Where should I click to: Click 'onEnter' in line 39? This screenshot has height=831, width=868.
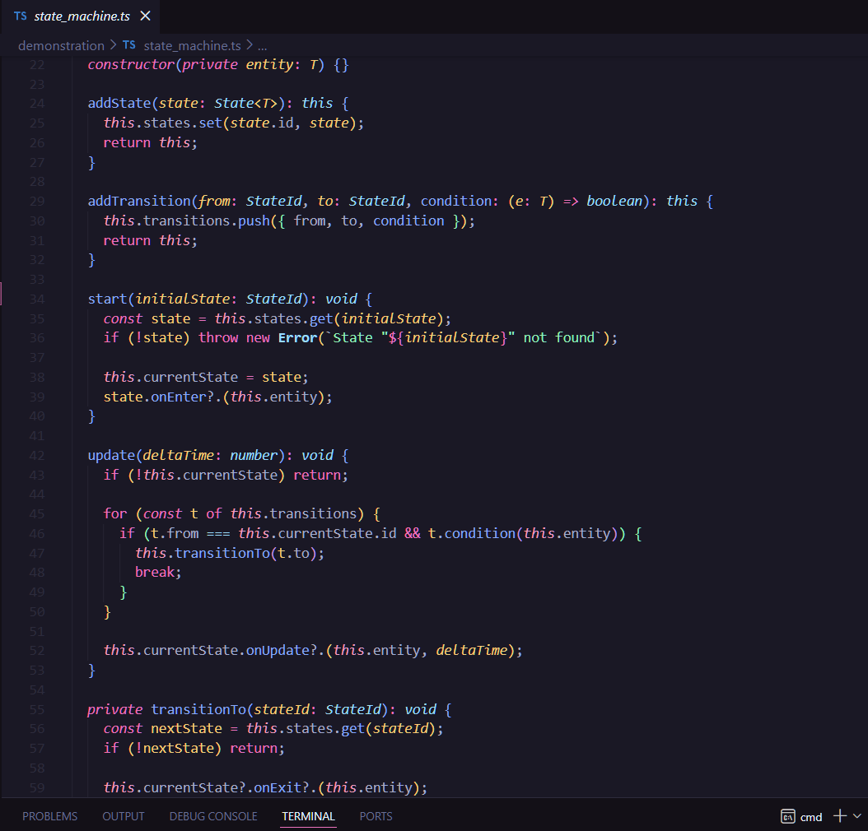[x=178, y=397]
